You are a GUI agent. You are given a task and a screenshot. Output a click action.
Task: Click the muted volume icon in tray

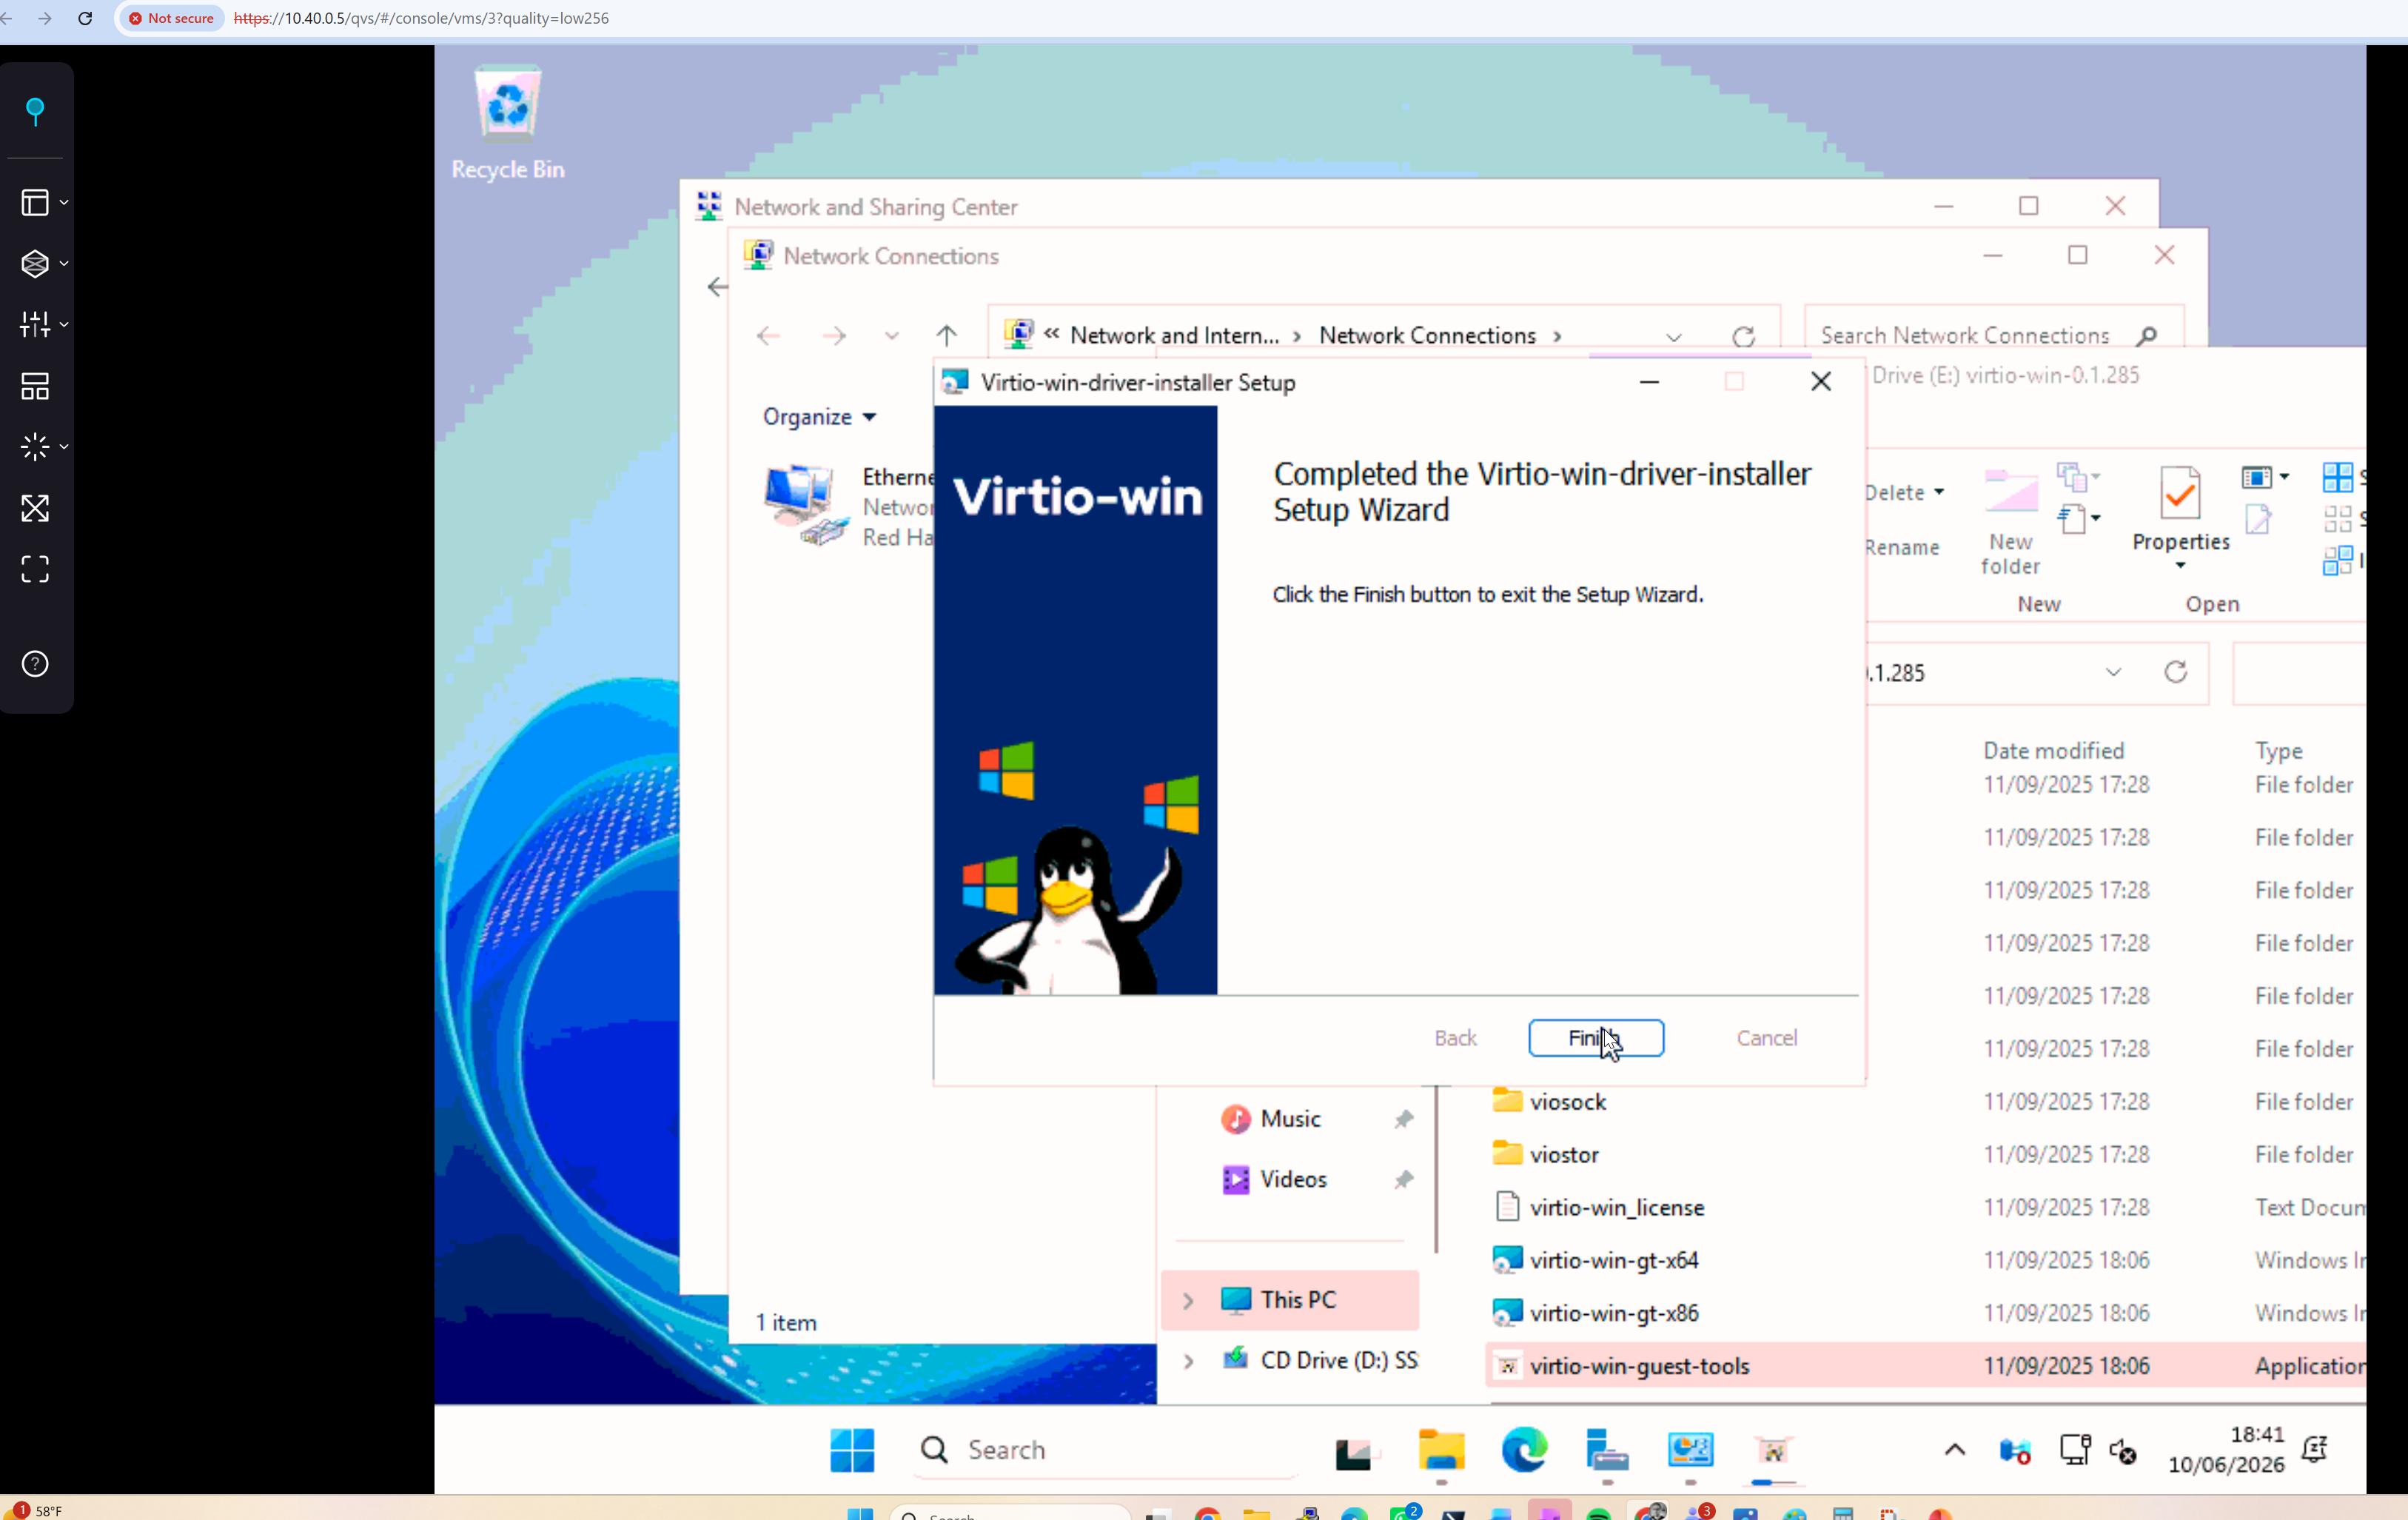(2123, 1450)
